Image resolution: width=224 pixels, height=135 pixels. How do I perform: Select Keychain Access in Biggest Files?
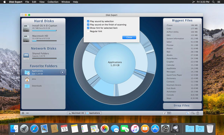click(x=182, y=85)
